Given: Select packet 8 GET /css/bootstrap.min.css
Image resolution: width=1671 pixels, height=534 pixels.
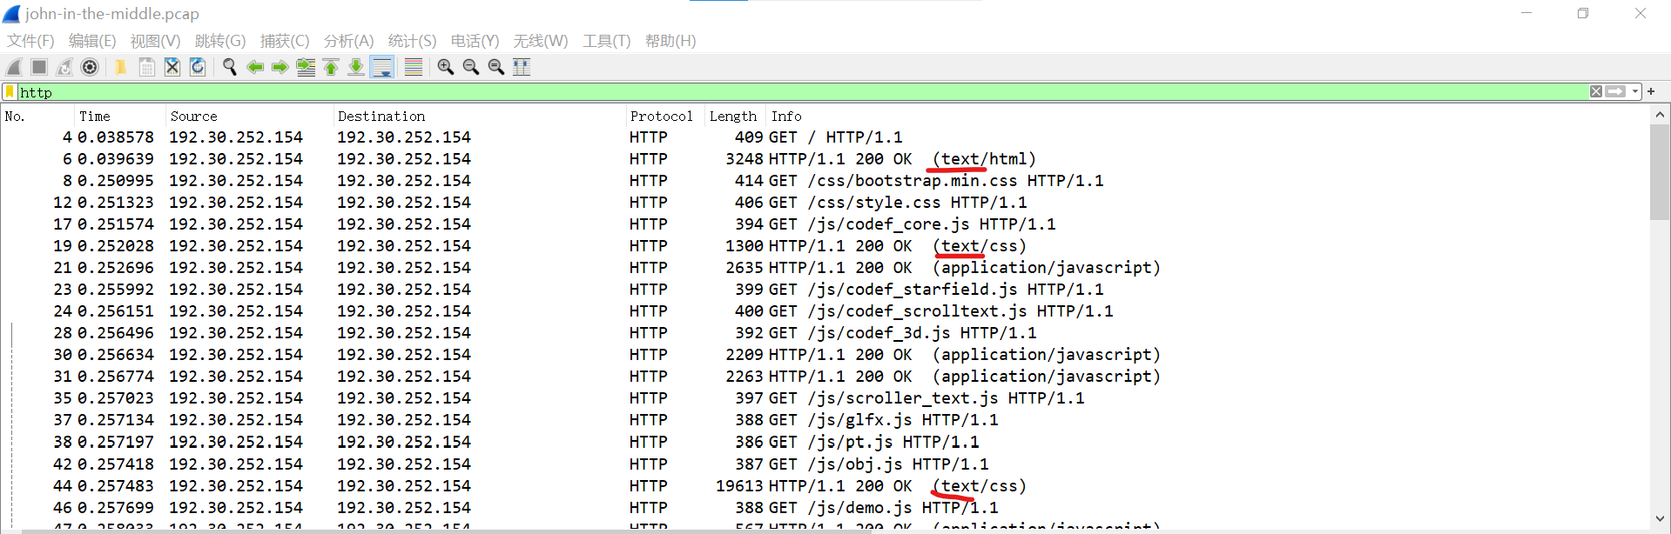Looking at the screenshot, I should point(824,181).
